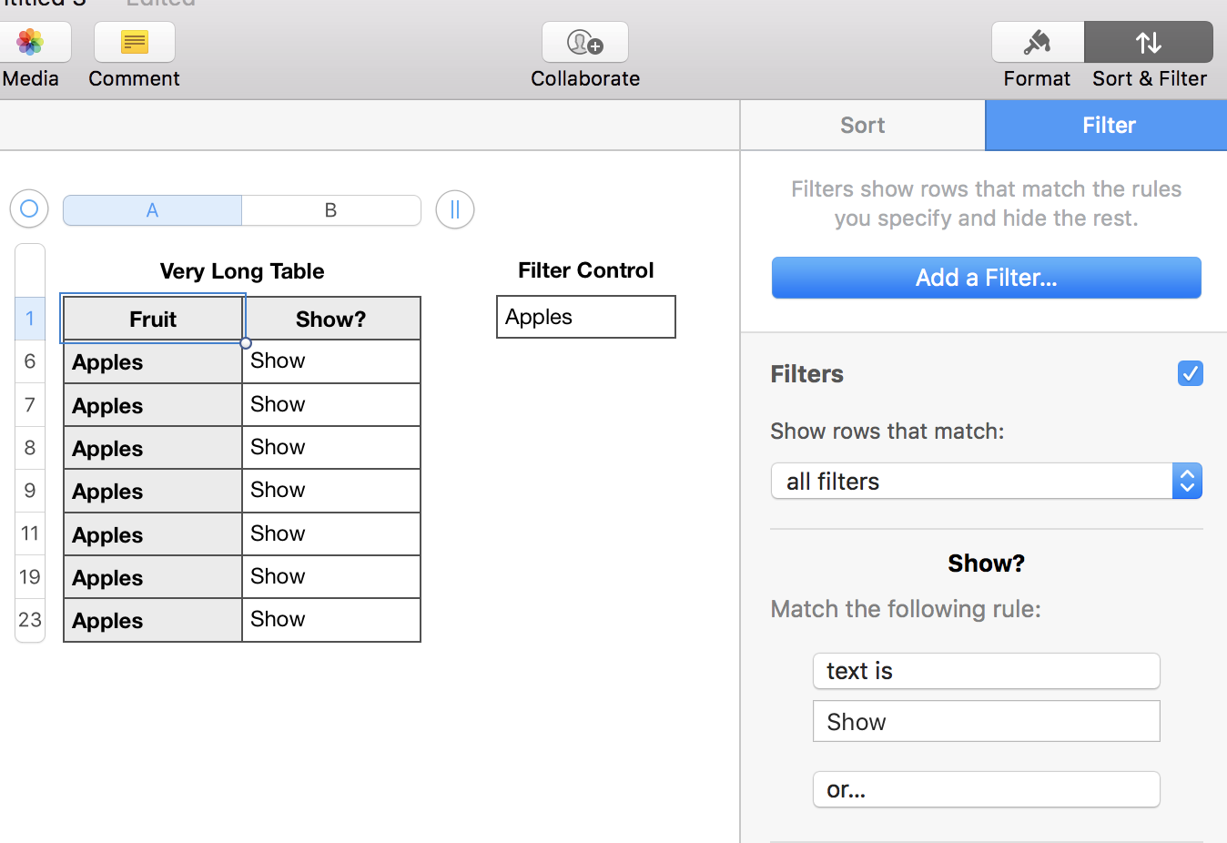Image resolution: width=1227 pixels, height=843 pixels.
Task: Click the Filter Control Apples cell
Action: [x=585, y=317]
